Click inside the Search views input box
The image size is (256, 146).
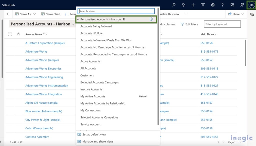(x=116, y=11)
